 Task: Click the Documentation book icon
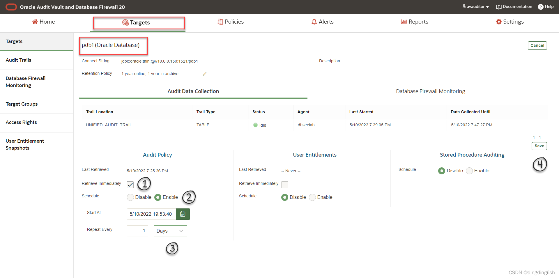[499, 7]
